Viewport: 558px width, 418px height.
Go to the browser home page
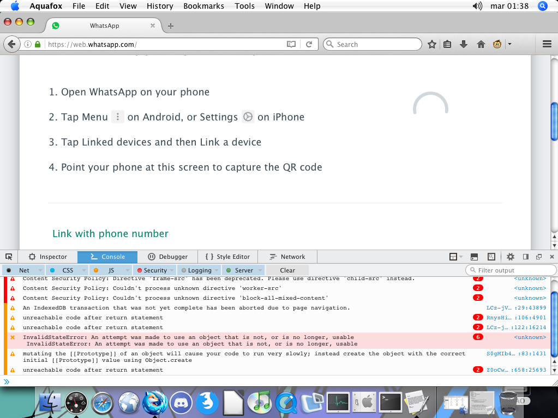tap(481, 45)
